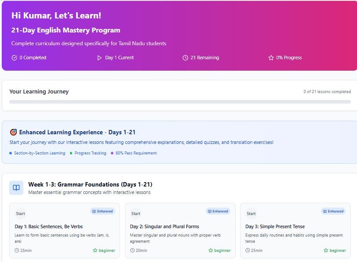357x262 pixels.
Task: Click the open book icon for Week 1-3 section
Action: (x=16, y=187)
